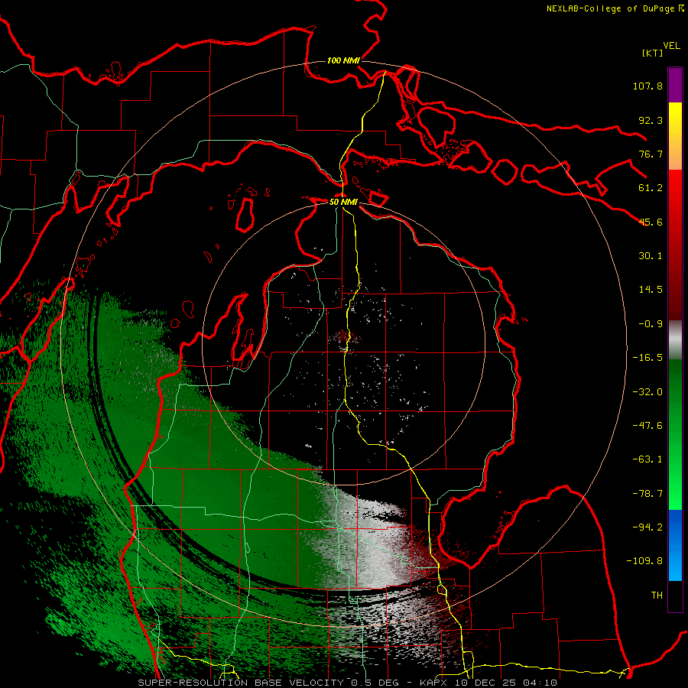The height and width of the screenshot is (688, 688).
Task: Select the 107.8 scale value
Action: click(647, 86)
